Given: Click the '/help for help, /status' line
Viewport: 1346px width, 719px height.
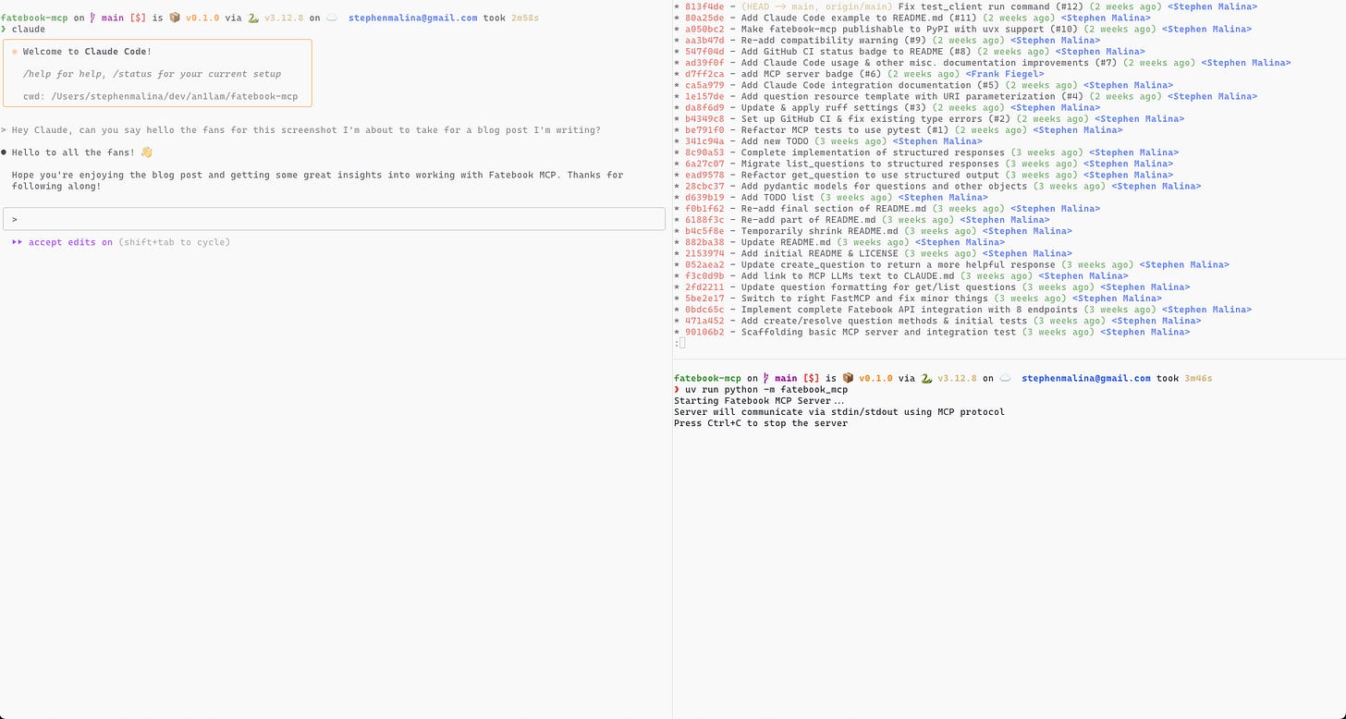Looking at the screenshot, I should pyautogui.click(x=152, y=74).
